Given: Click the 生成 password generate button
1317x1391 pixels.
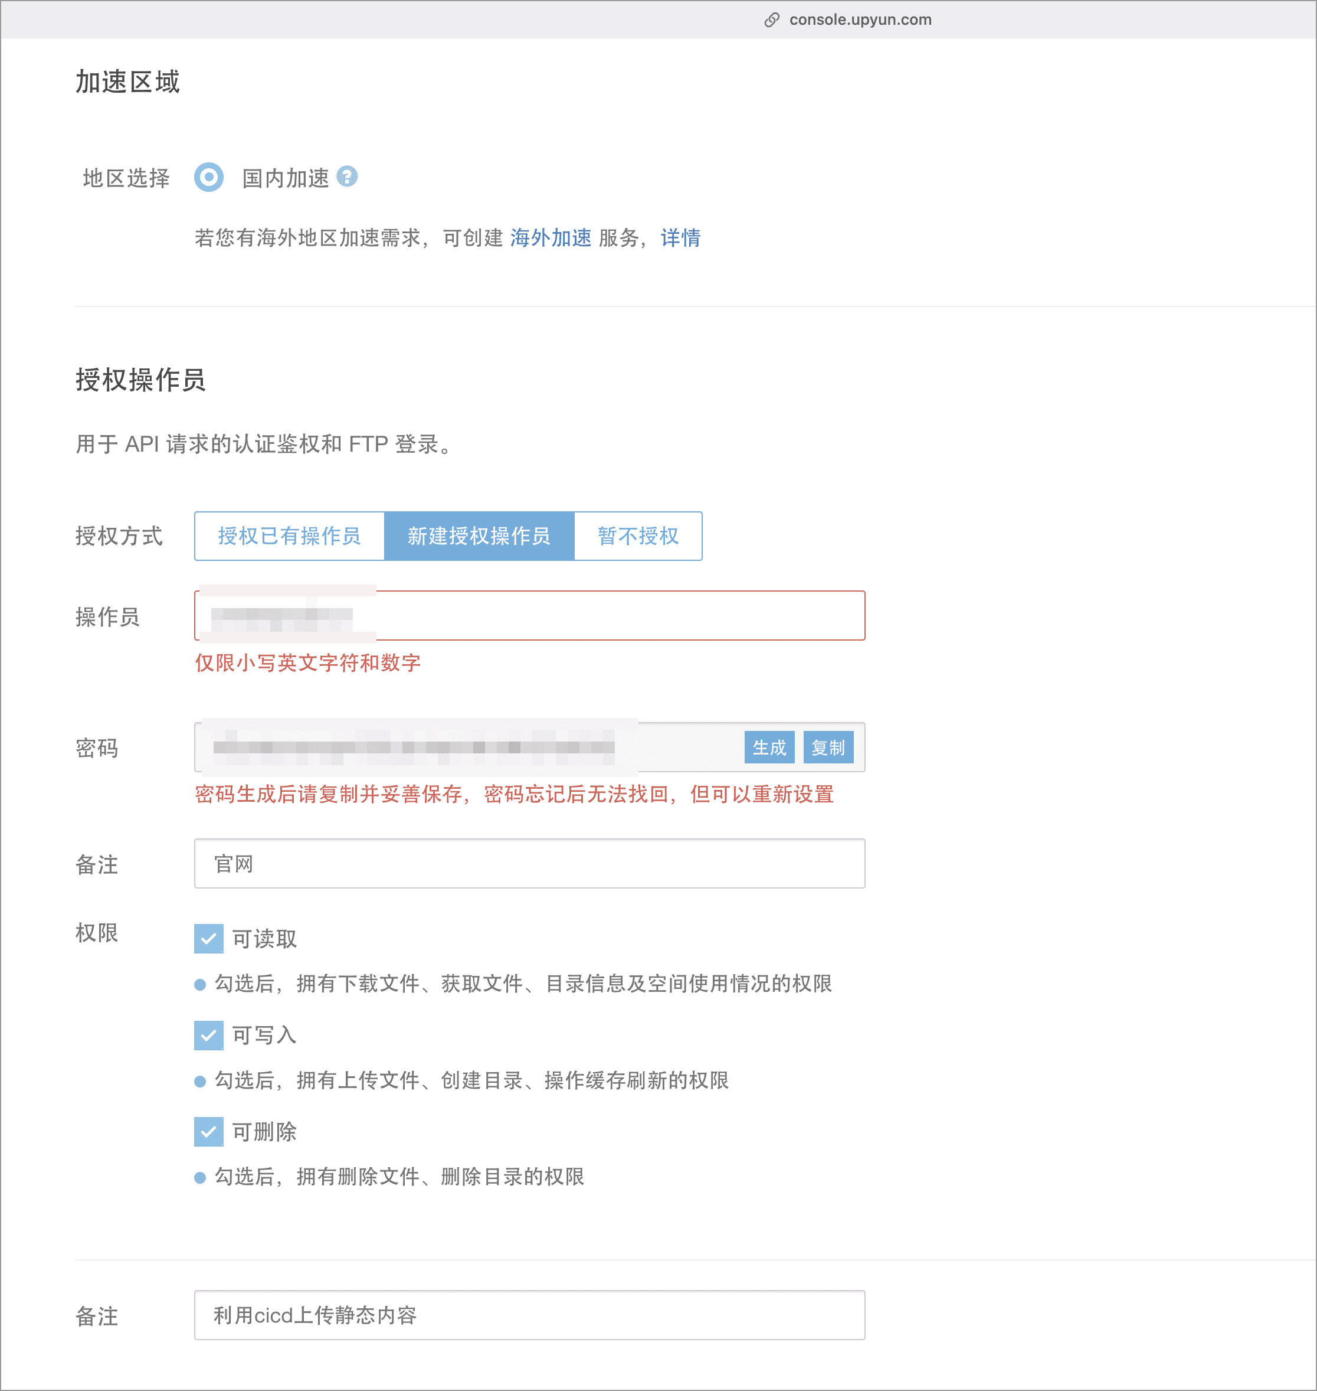Looking at the screenshot, I should (x=769, y=747).
